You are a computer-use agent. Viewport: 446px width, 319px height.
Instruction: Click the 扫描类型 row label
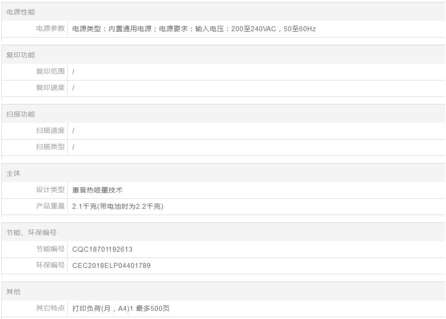pos(50,147)
